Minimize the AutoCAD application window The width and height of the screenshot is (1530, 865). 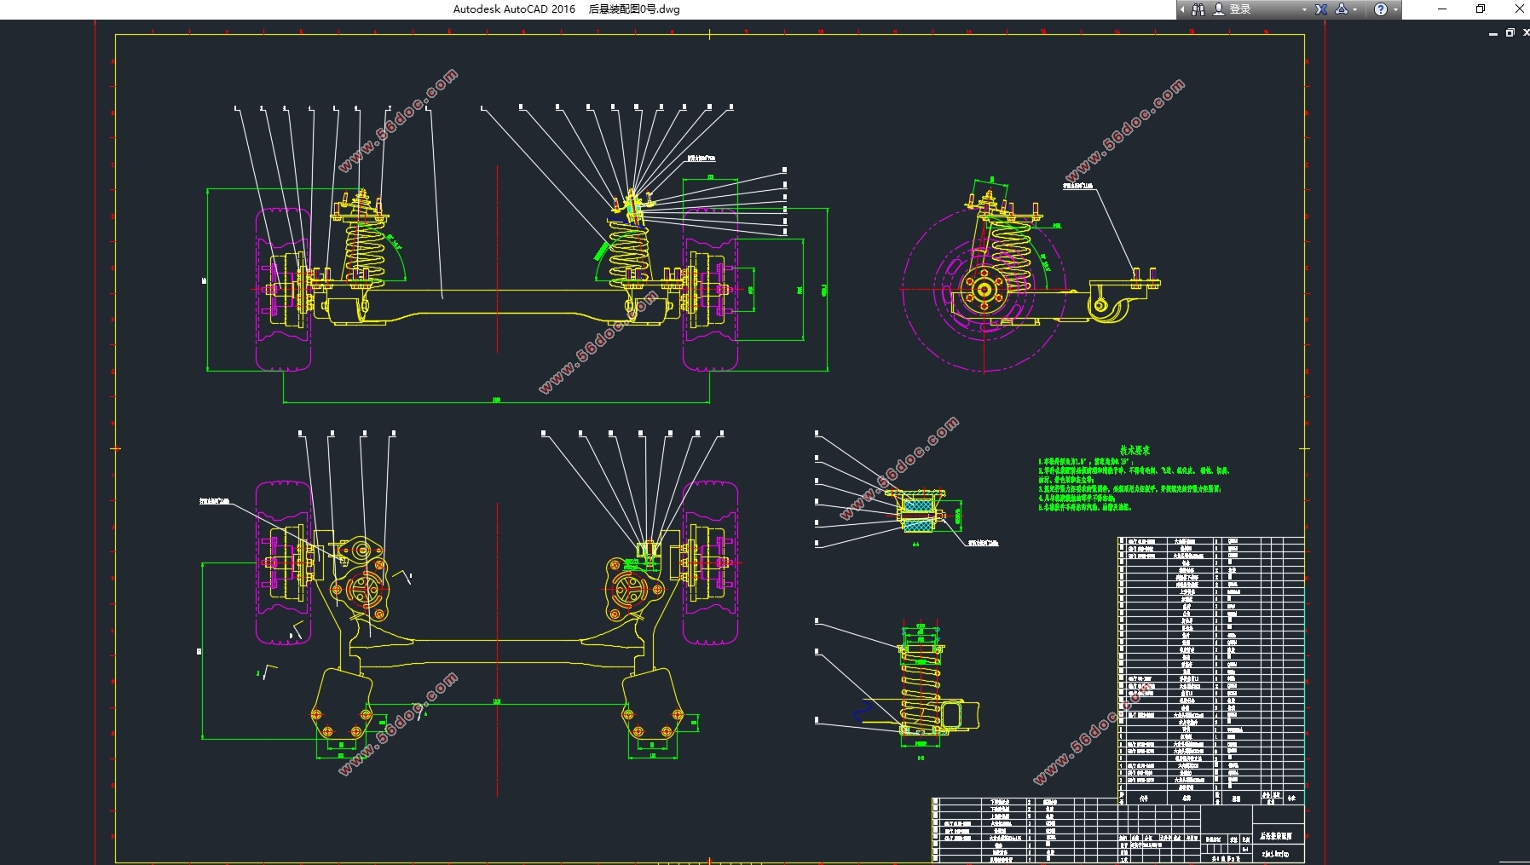[x=1442, y=9]
